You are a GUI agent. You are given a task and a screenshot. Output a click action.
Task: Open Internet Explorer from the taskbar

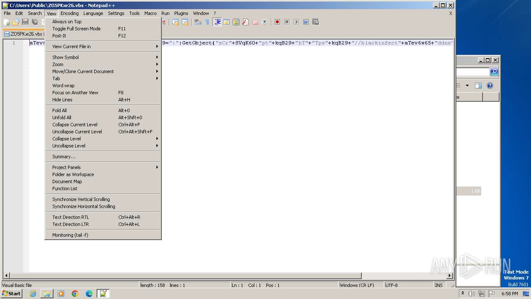33,294
